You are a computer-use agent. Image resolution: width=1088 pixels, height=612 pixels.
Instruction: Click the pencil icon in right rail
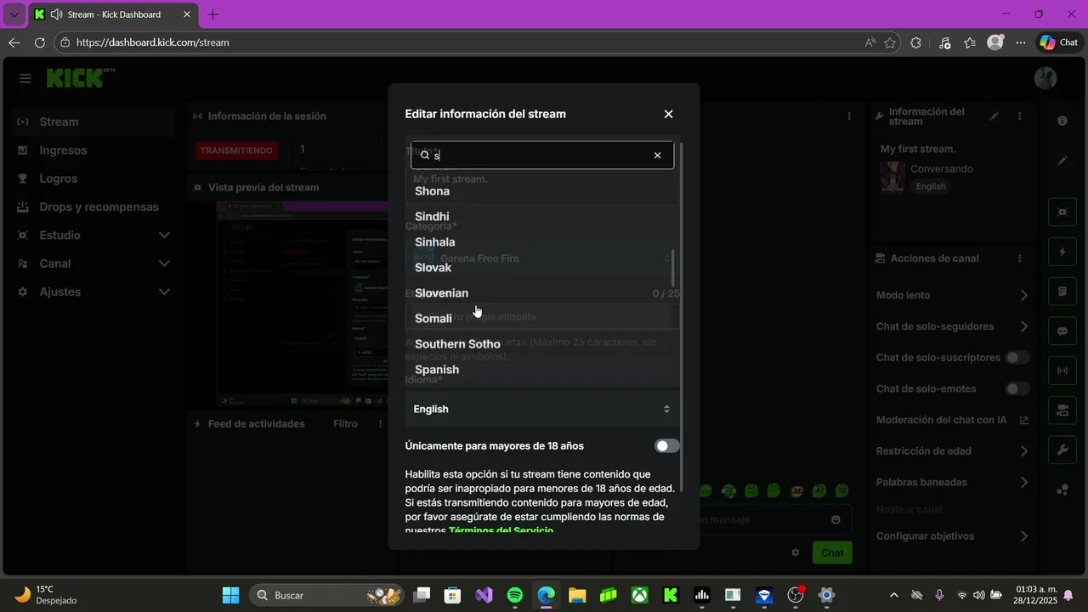click(1062, 161)
